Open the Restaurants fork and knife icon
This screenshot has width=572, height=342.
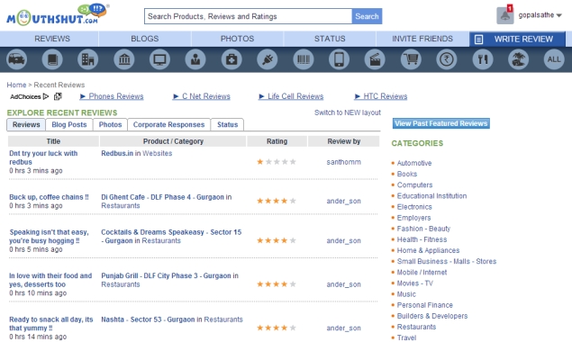pyautogui.click(x=482, y=59)
